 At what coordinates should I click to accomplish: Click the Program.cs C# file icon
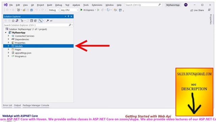tap(13, 56)
